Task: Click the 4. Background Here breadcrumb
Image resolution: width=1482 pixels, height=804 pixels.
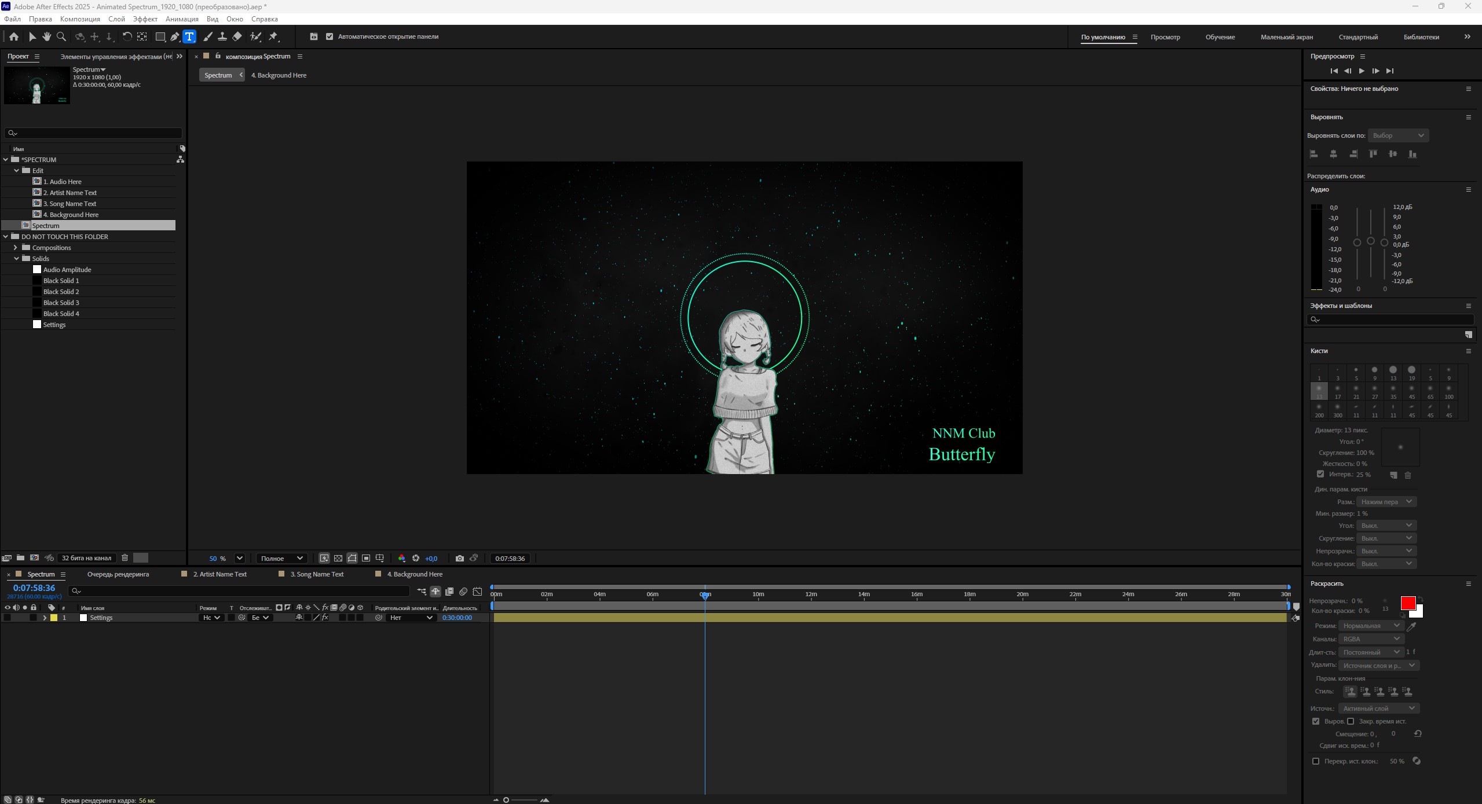Action: (279, 75)
